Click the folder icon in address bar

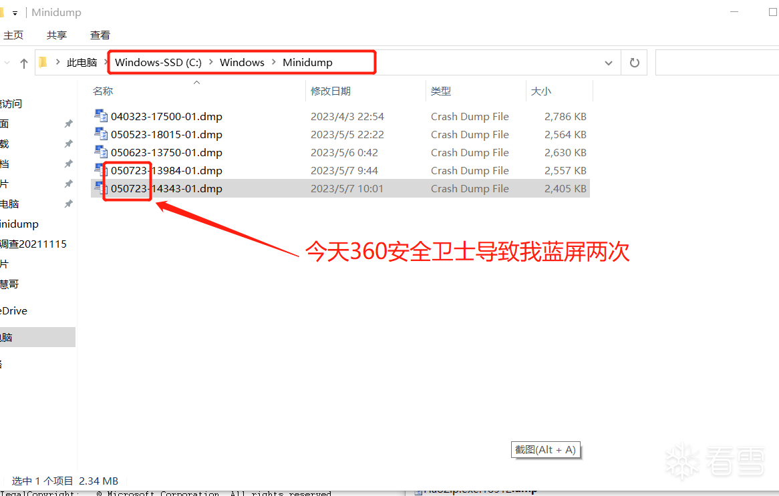pos(43,62)
